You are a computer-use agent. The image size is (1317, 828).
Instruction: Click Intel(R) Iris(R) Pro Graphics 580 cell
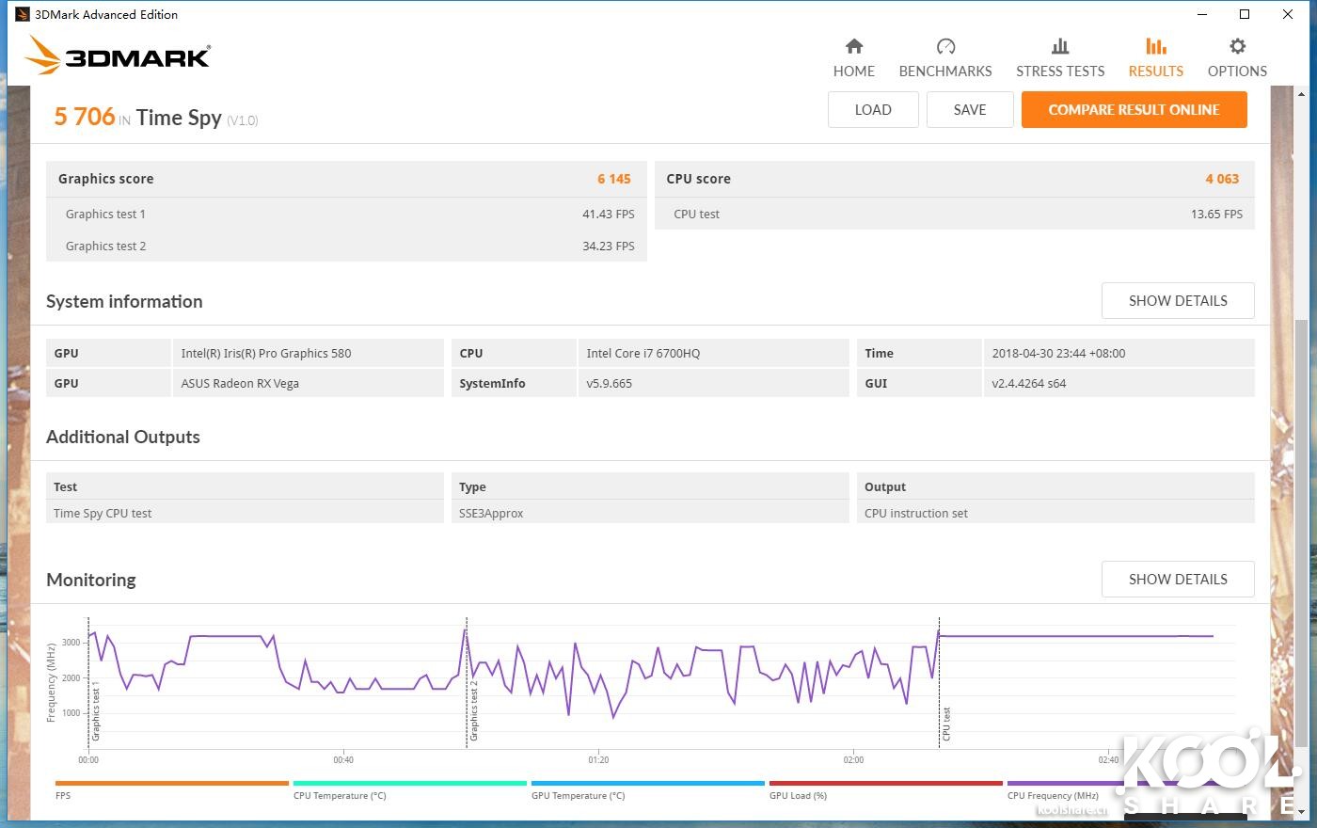pyautogui.click(x=308, y=353)
